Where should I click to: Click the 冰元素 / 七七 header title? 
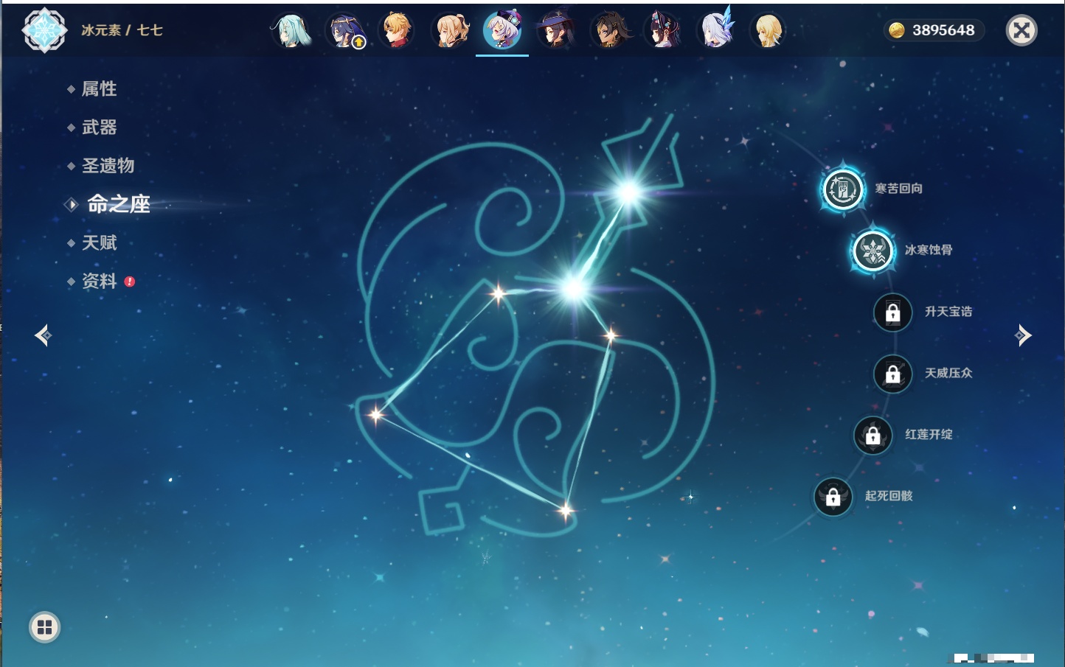(x=122, y=30)
